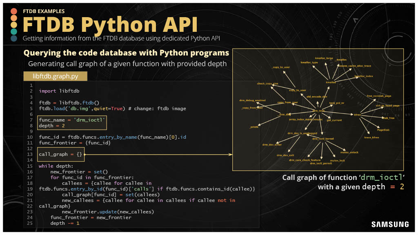Click the 'kmem_cache_alloc_trace' graph node
The image size is (418, 235).
tap(355, 66)
